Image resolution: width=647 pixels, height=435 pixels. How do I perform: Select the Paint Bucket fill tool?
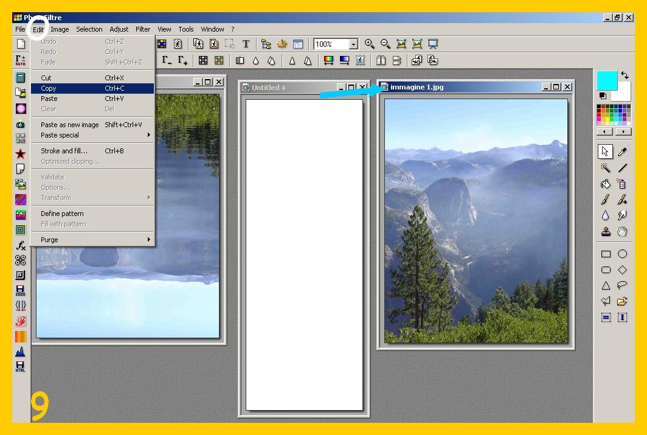click(x=606, y=184)
